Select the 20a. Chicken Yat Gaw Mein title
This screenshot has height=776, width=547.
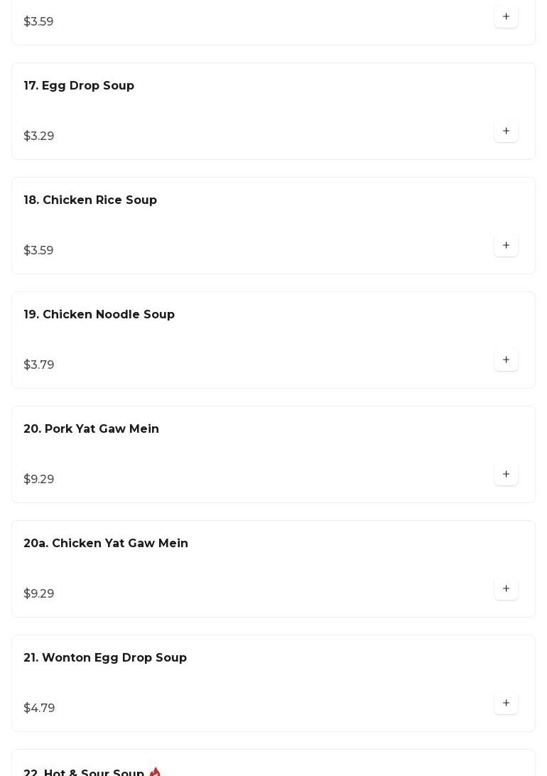click(x=106, y=544)
